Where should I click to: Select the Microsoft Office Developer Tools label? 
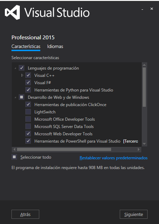coord(65,119)
